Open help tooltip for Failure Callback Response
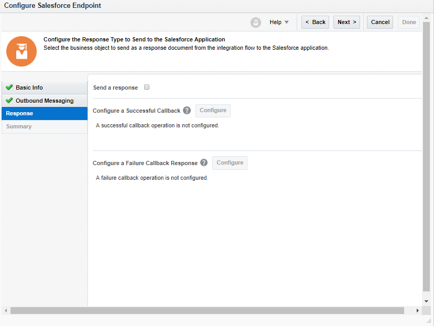The height and width of the screenshot is (326, 434). [204, 162]
